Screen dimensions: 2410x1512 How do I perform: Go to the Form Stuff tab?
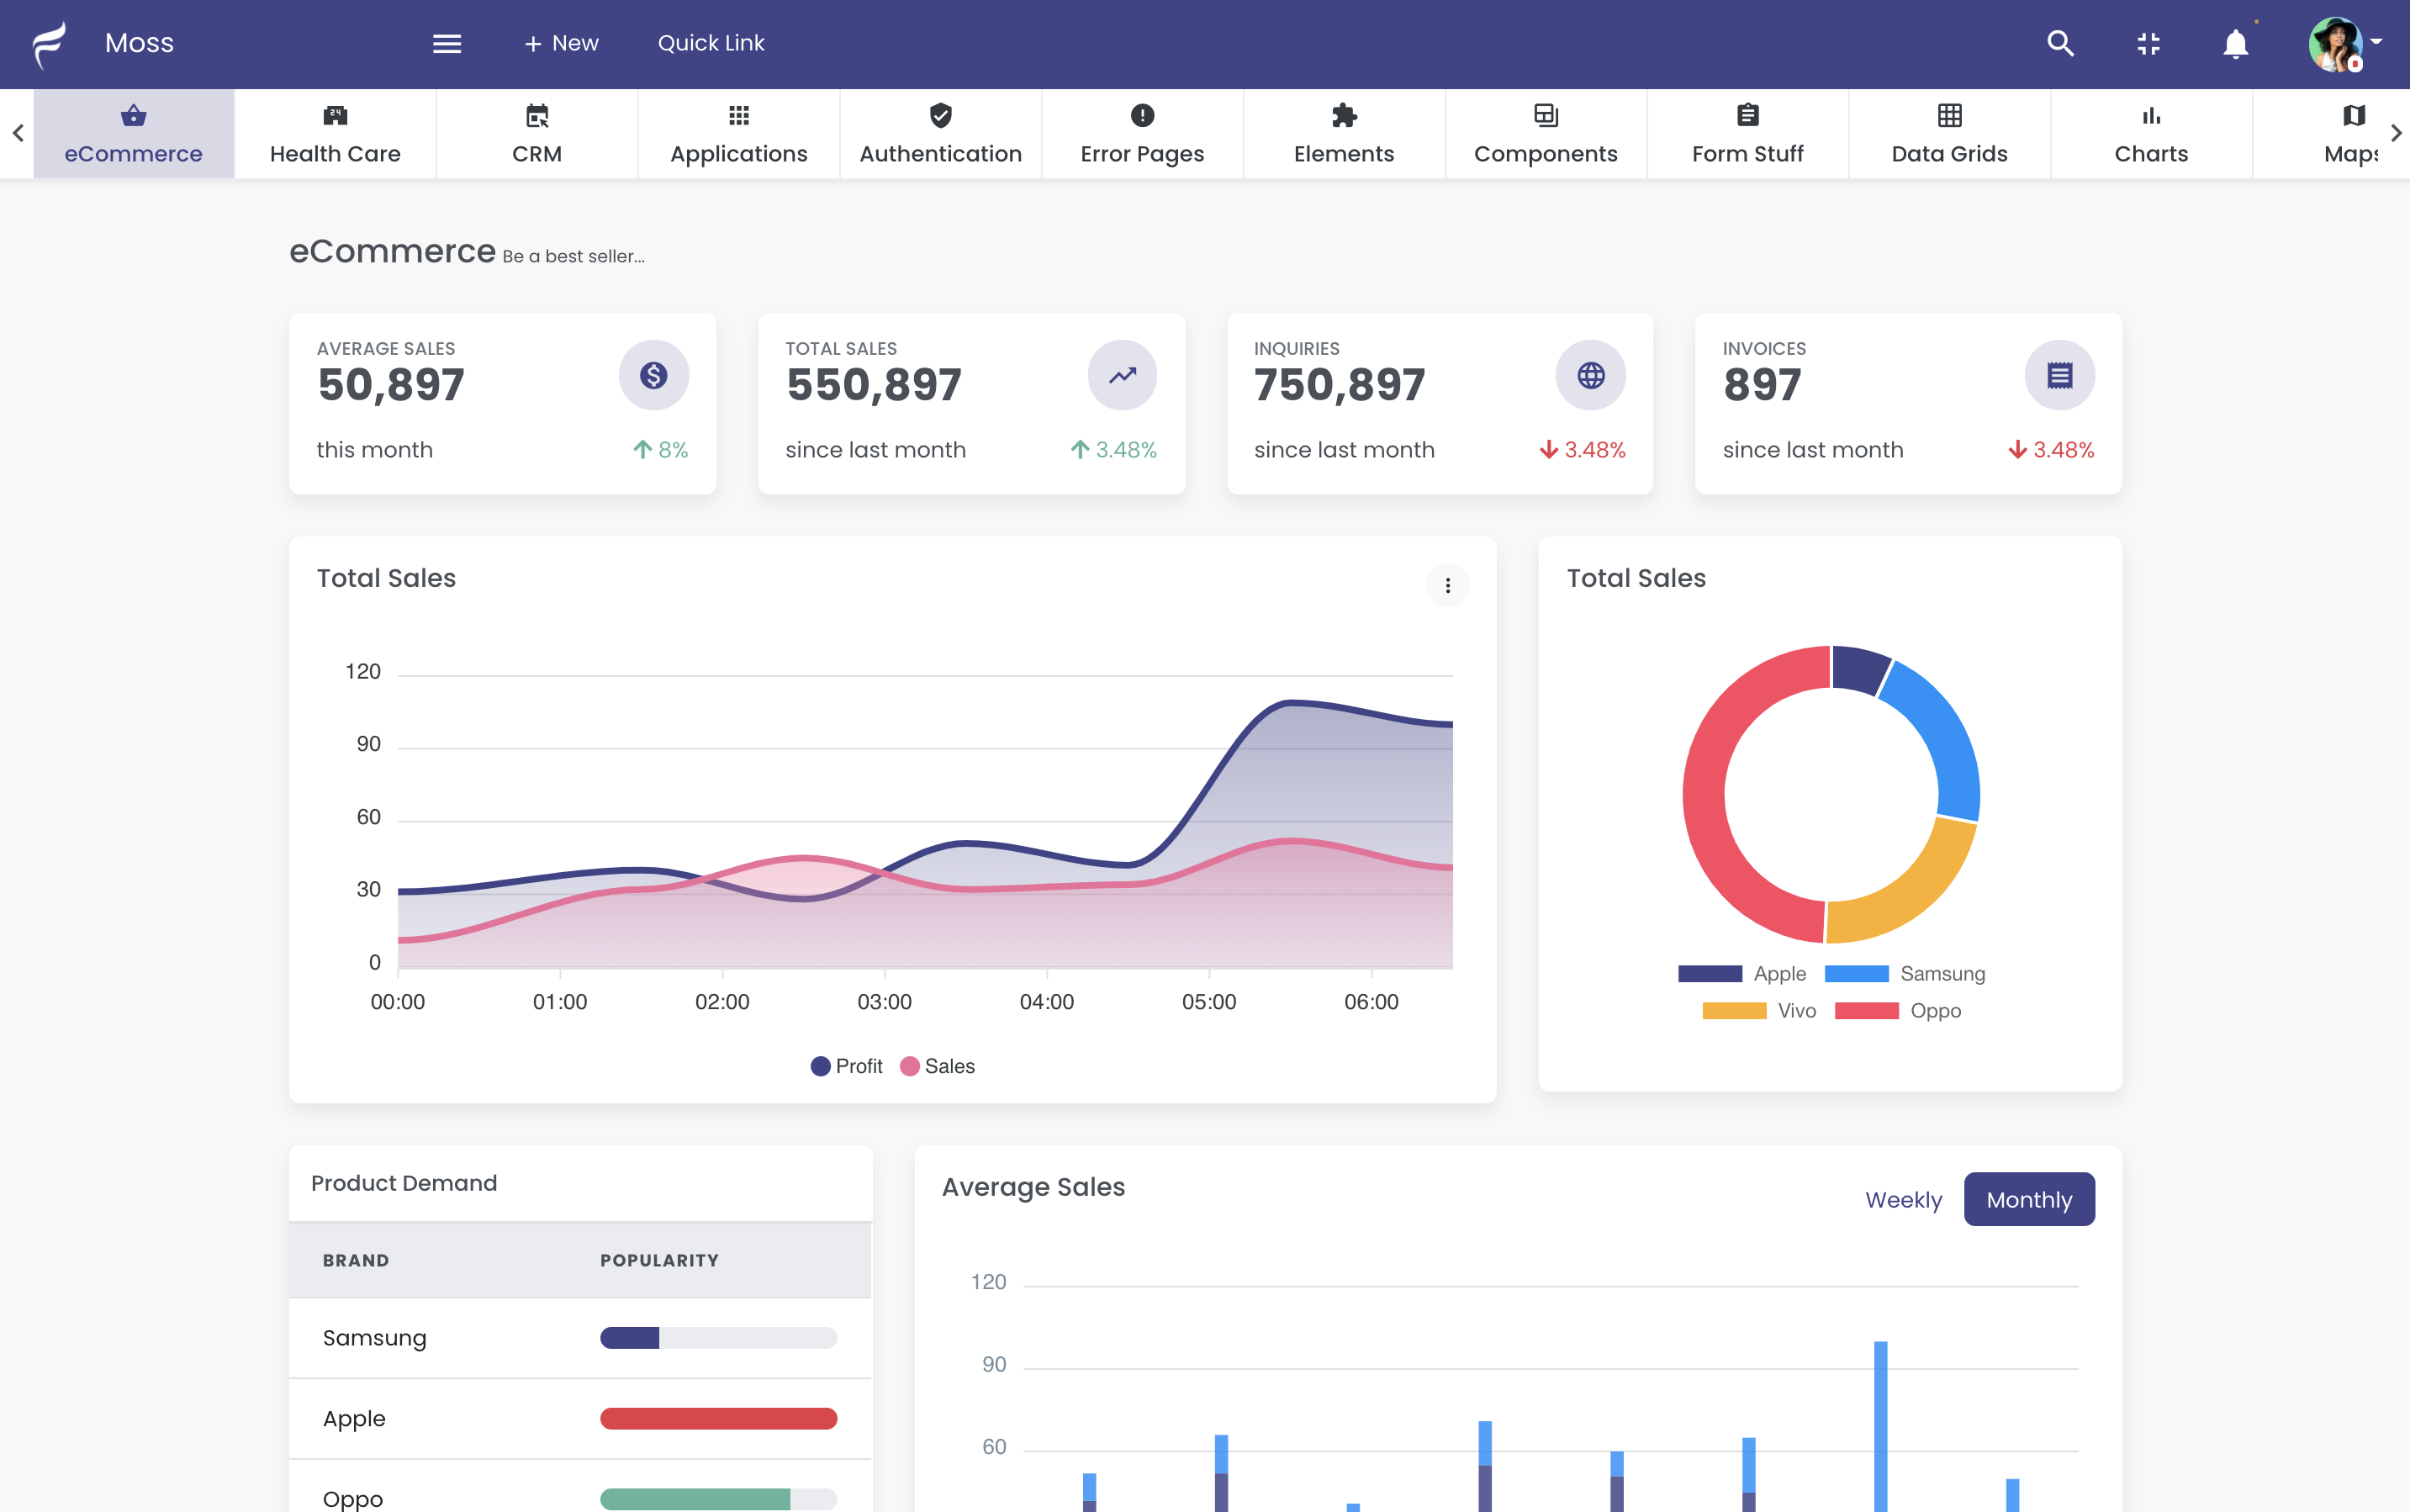tap(1748, 134)
